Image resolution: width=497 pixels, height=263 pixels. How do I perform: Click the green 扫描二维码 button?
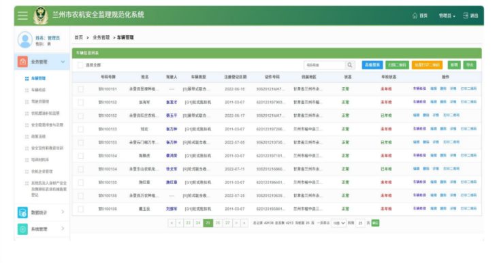(x=397, y=65)
